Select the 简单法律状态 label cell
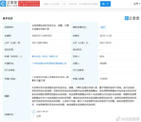This screenshot has width=141, height=122. click(x=85, y=27)
